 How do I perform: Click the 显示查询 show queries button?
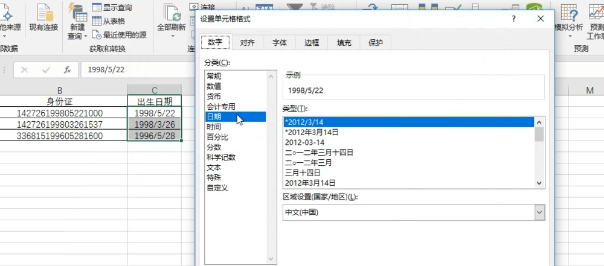coord(112,8)
